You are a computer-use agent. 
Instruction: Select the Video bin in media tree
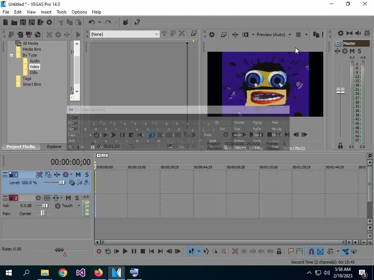pyautogui.click(x=34, y=67)
